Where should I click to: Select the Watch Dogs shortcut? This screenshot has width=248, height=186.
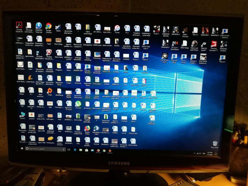pos(185,44)
